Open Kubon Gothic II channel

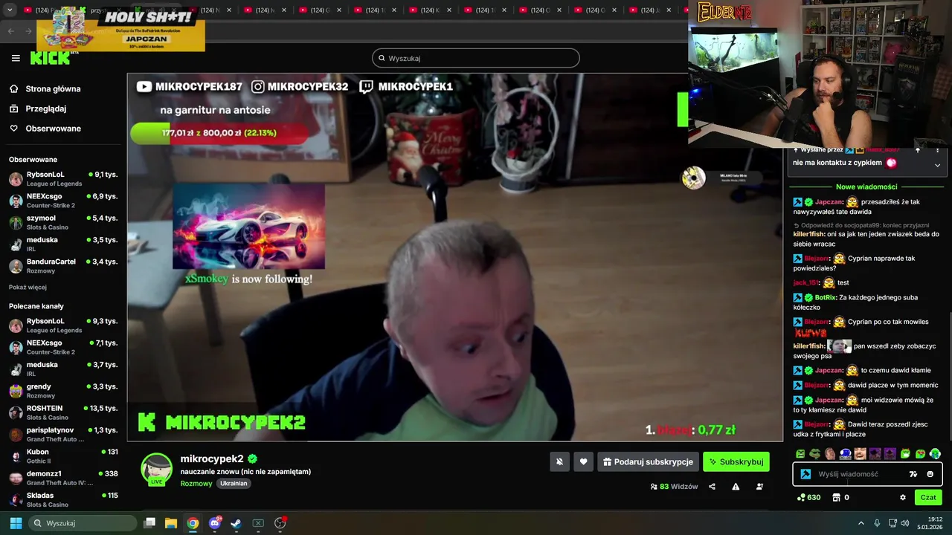[x=63, y=456]
